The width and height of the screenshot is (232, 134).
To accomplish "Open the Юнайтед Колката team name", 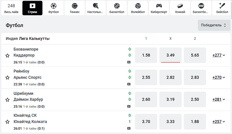I will tap(30, 122).
